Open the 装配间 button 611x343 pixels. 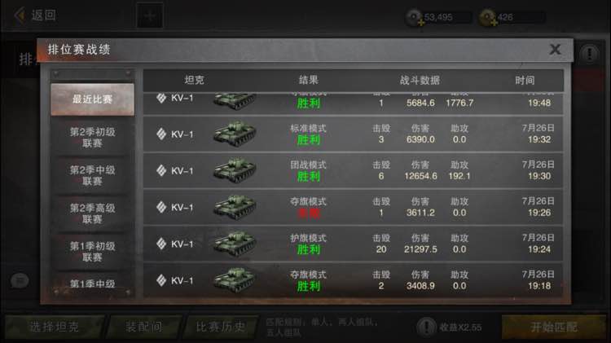click(x=143, y=327)
